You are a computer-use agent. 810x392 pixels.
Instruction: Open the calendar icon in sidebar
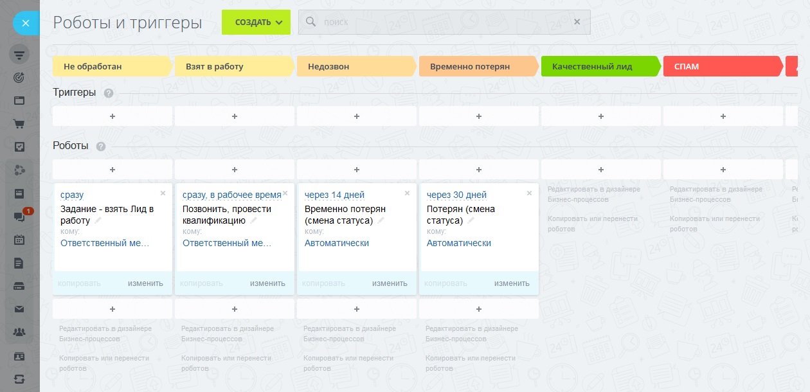click(19, 240)
